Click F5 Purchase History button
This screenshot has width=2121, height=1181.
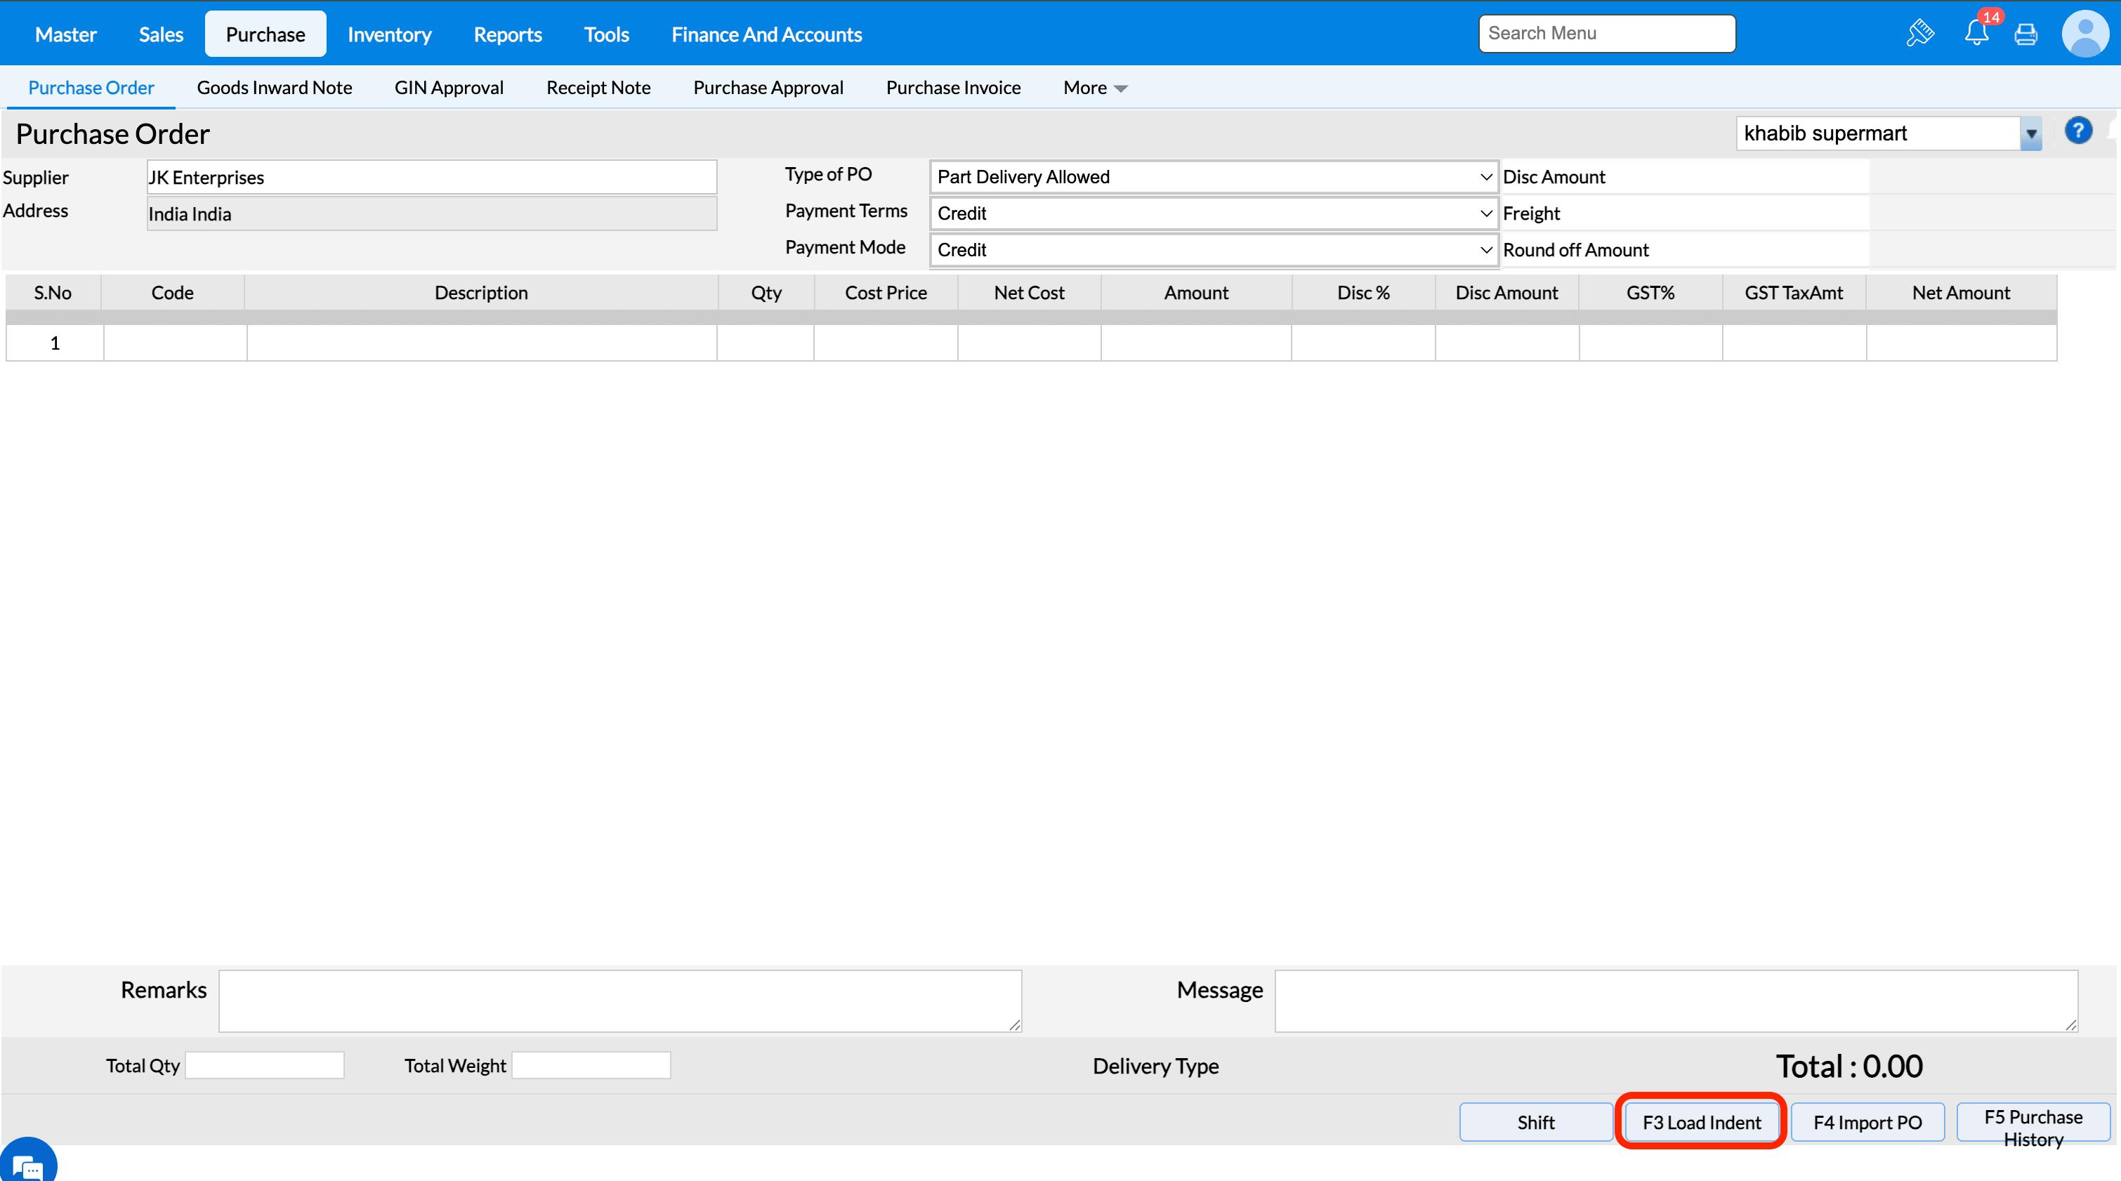pos(2032,1127)
